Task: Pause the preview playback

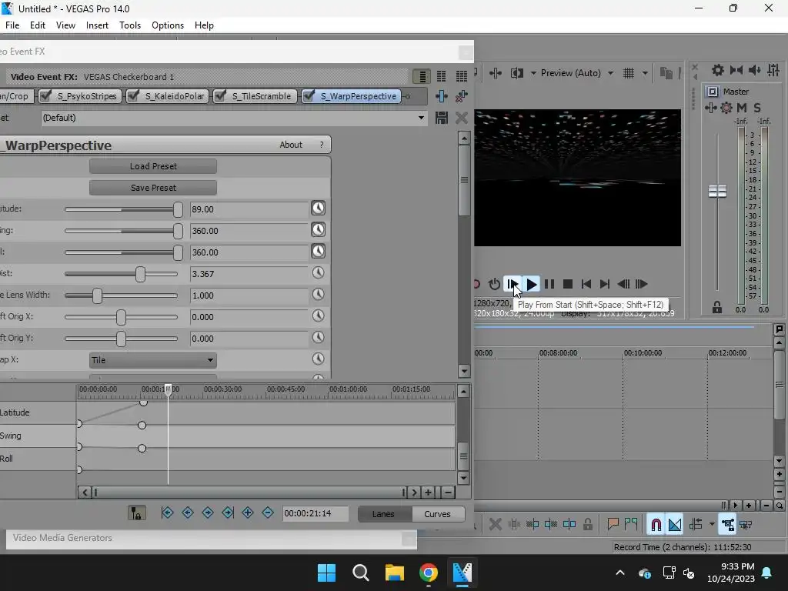Action: [549, 285]
